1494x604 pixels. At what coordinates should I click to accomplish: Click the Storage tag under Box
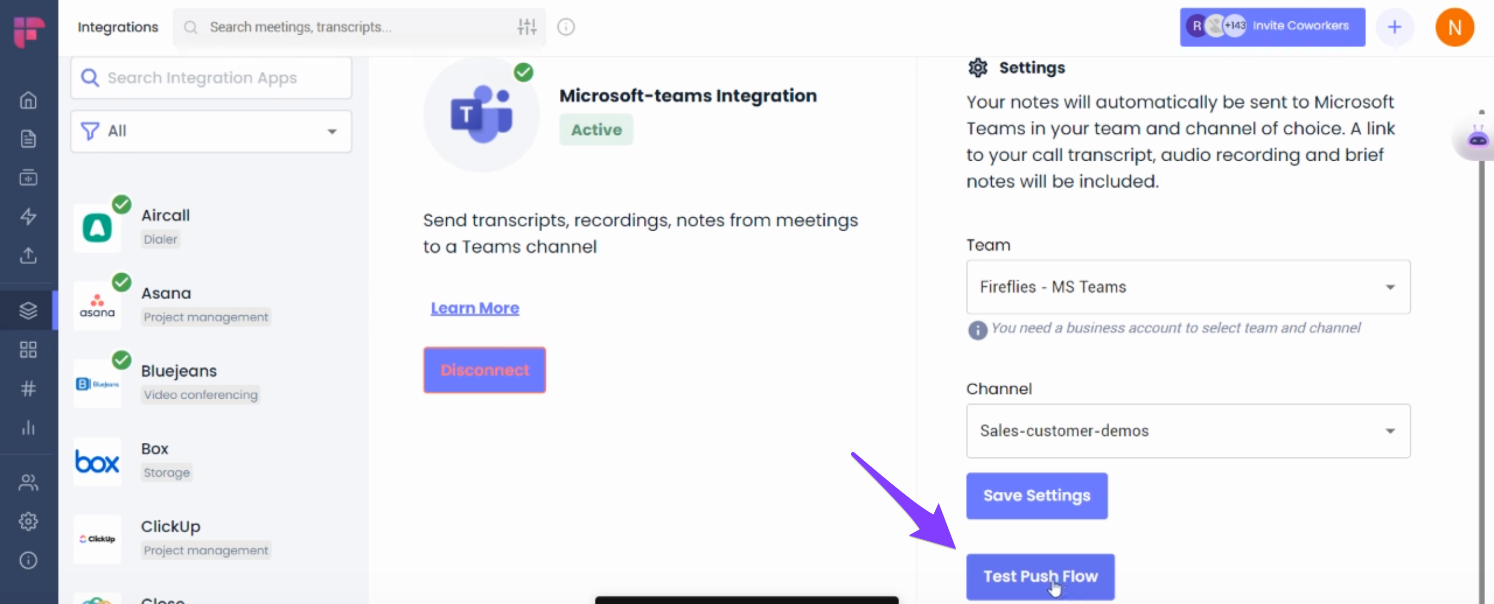167,472
